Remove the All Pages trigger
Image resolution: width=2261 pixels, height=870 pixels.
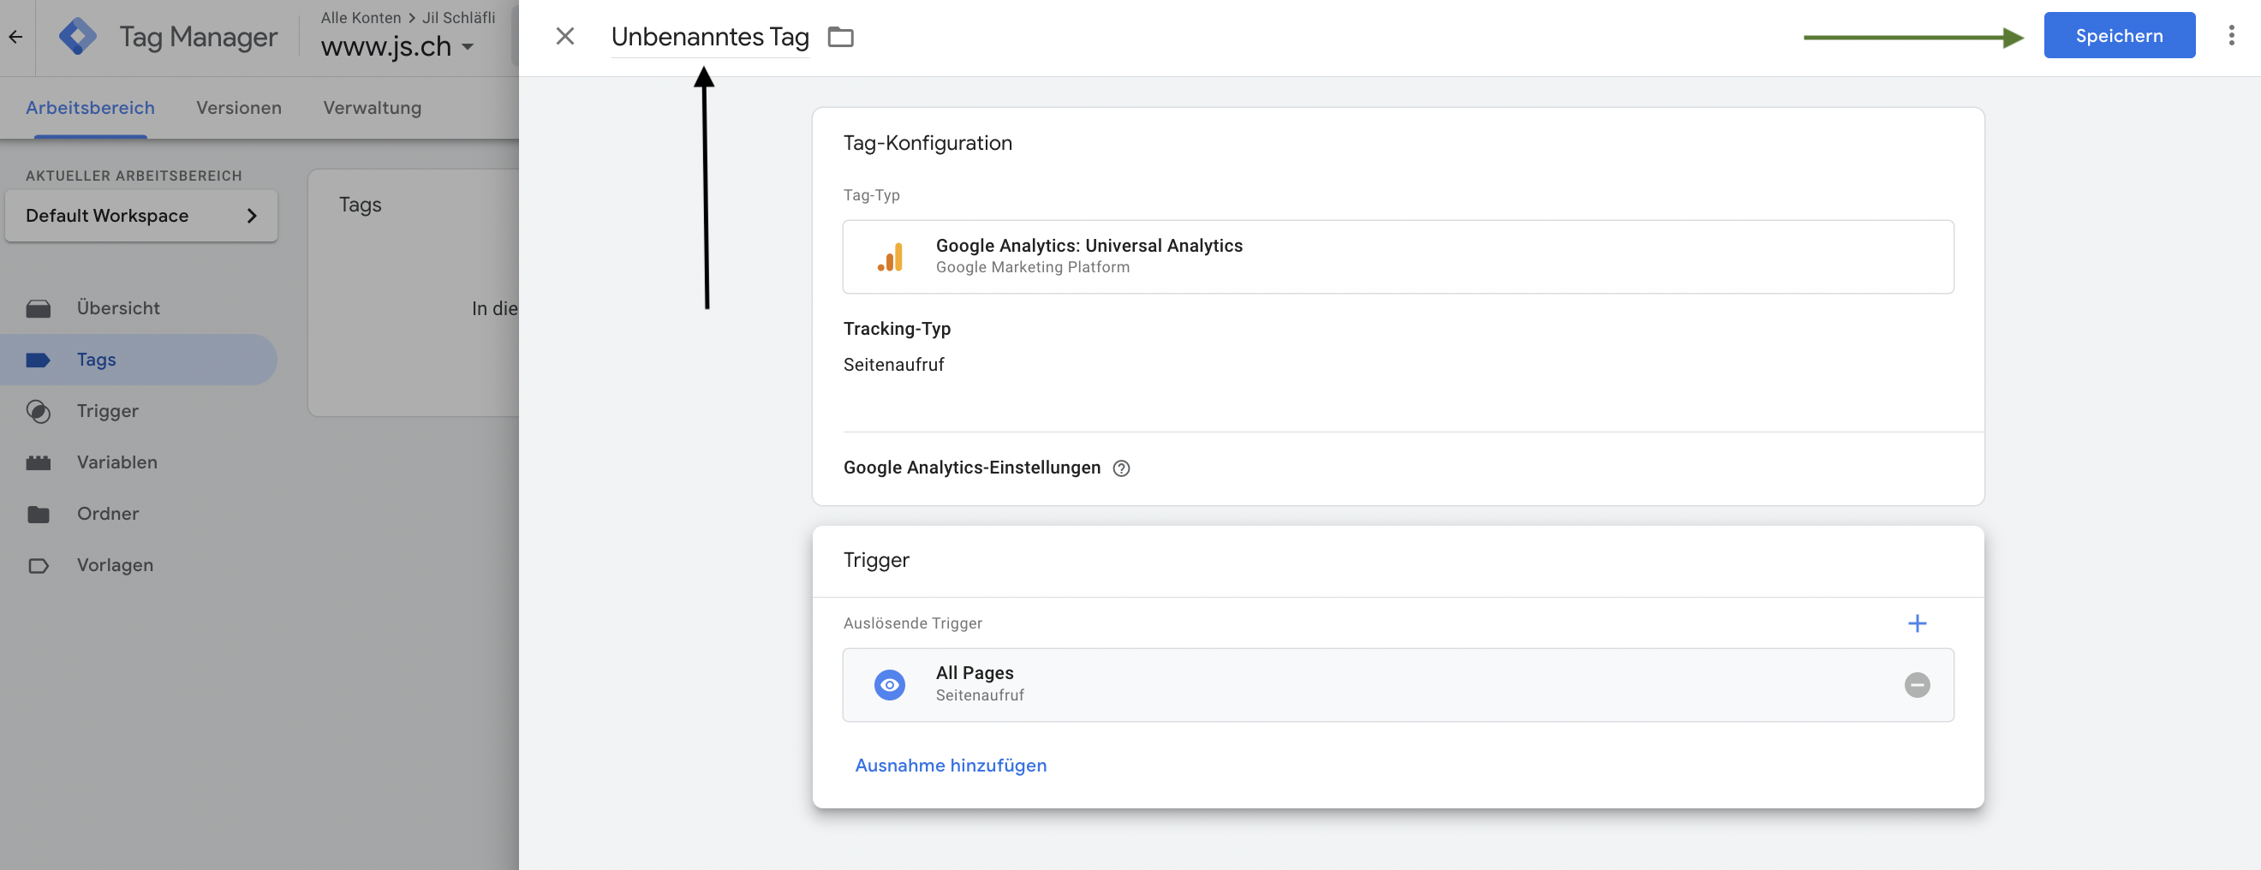tap(1917, 685)
